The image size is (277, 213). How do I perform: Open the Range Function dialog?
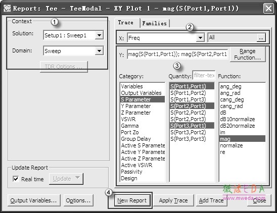(248, 55)
